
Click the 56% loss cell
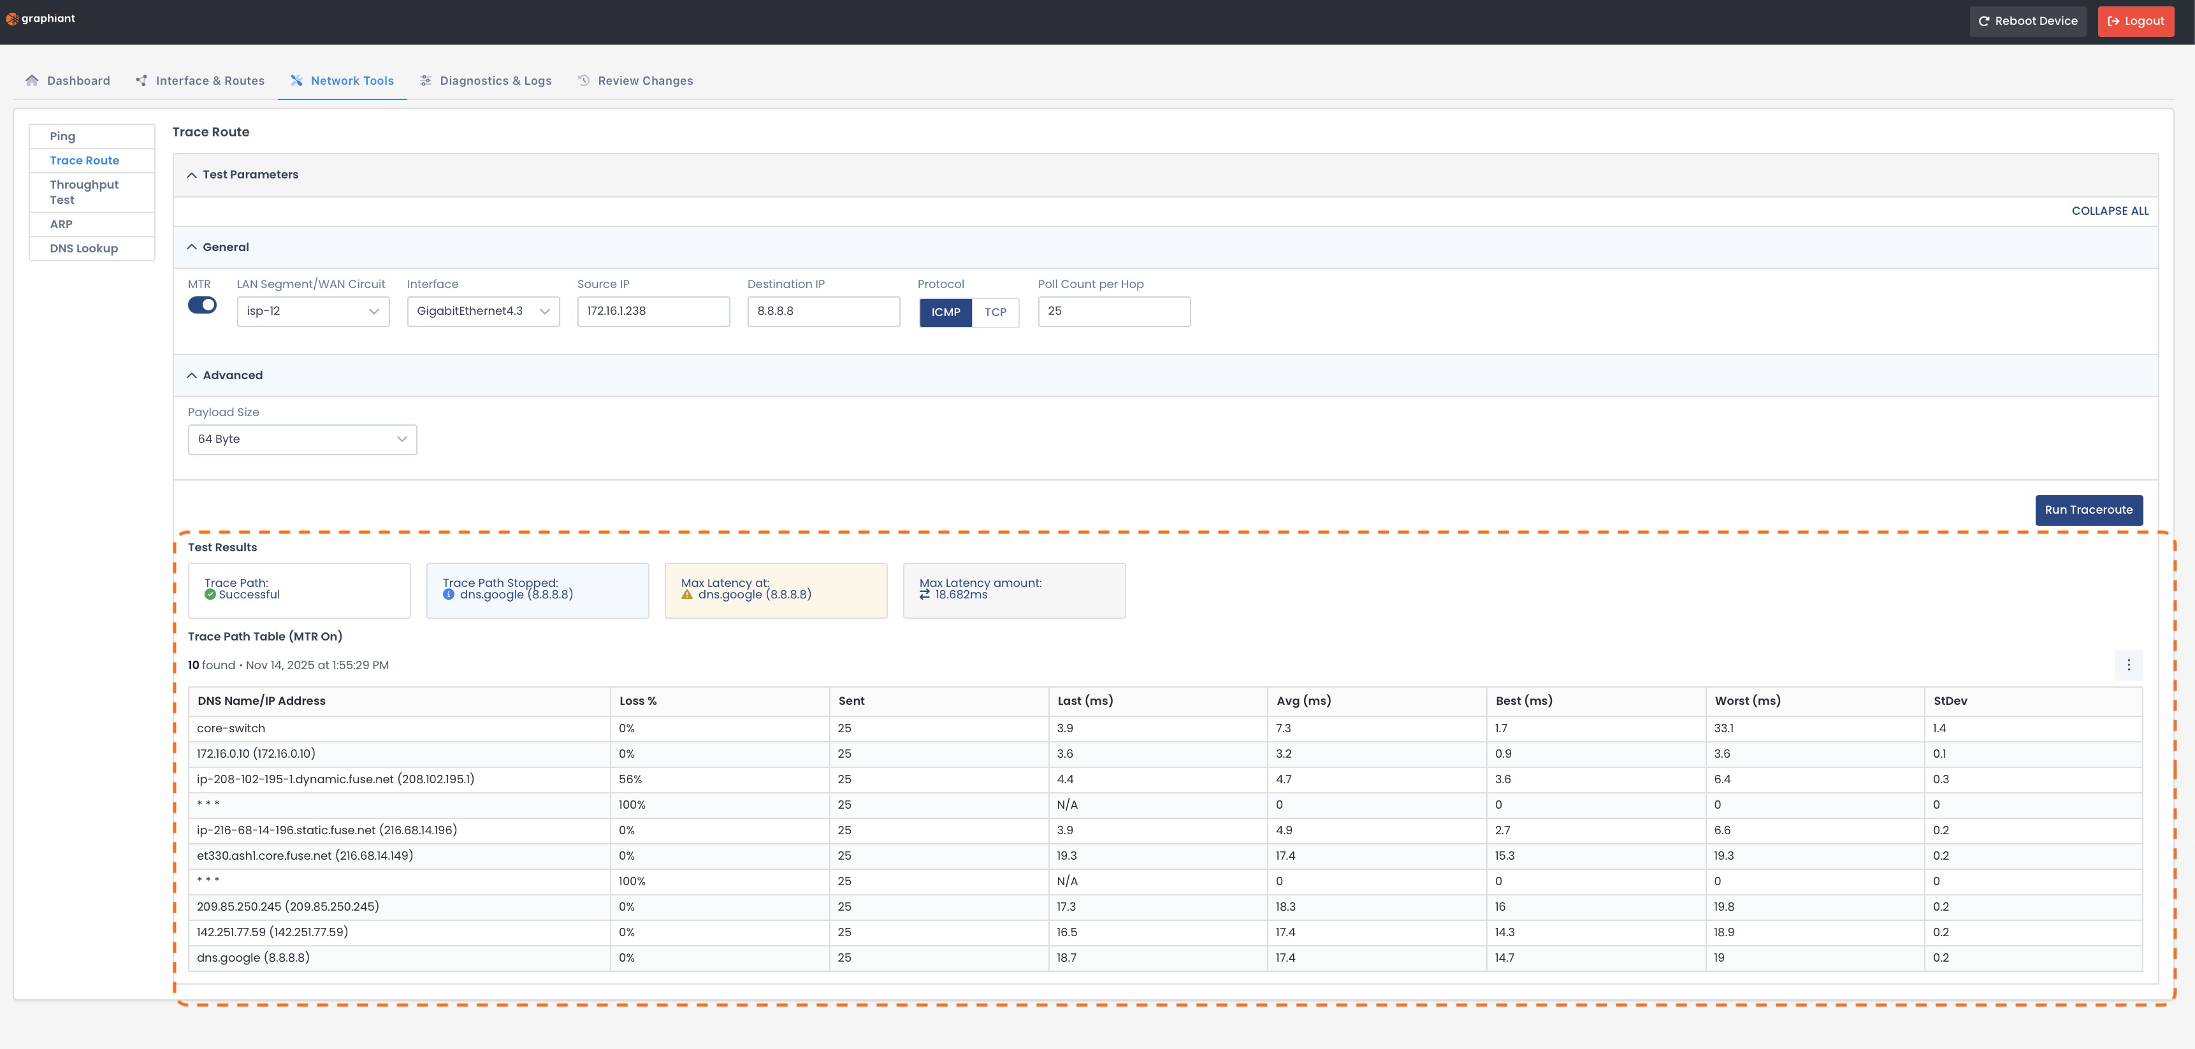pyautogui.click(x=720, y=779)
